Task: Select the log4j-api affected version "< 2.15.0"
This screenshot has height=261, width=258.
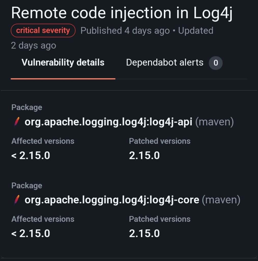Action: point(31,155)
